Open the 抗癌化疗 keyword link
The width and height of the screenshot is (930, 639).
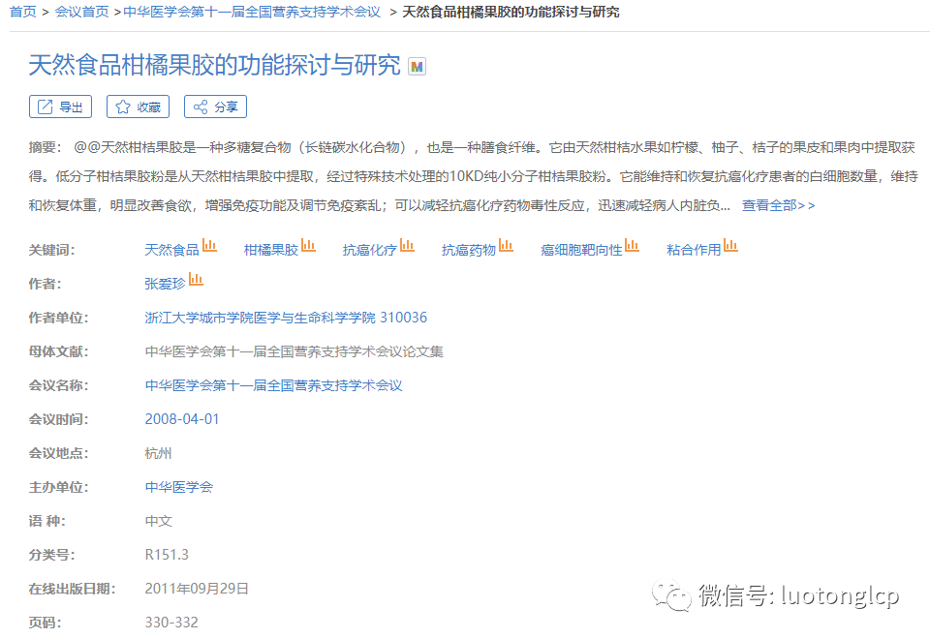tap(370, 250)
